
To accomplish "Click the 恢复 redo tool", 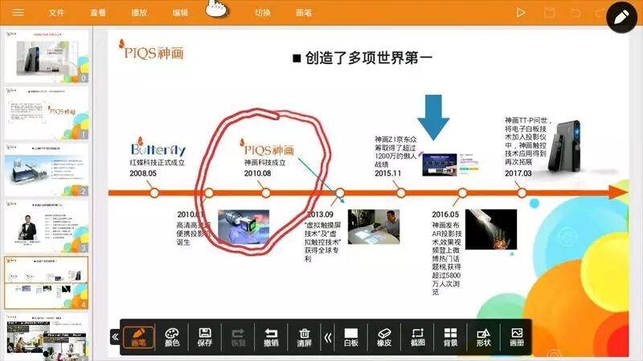I will pos(238,338).
